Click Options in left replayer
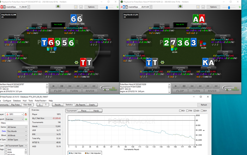This screenshot has height=155, width=247. pyautogui.click(x=91, y=7)
